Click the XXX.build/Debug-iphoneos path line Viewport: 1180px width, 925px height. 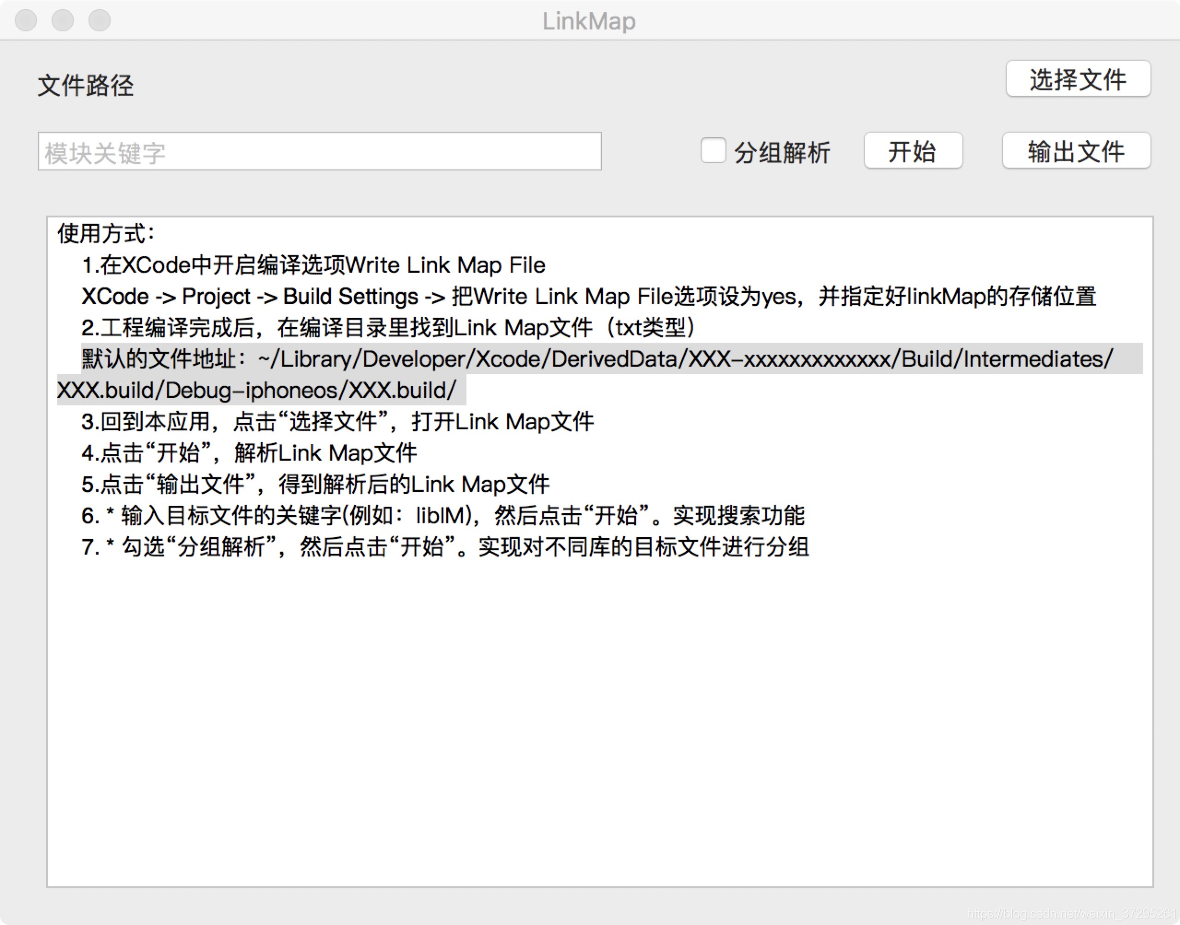[257, 391]
